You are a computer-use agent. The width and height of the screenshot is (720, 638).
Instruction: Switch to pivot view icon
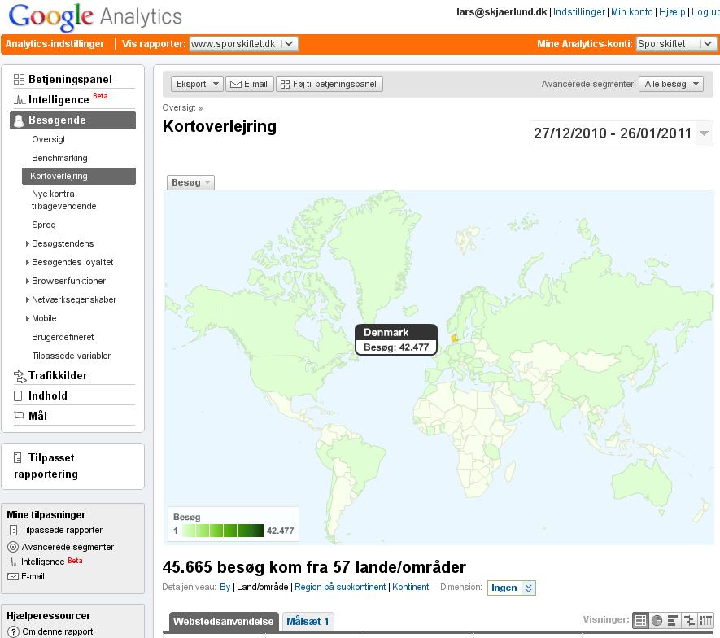click(x=705, y=621)
